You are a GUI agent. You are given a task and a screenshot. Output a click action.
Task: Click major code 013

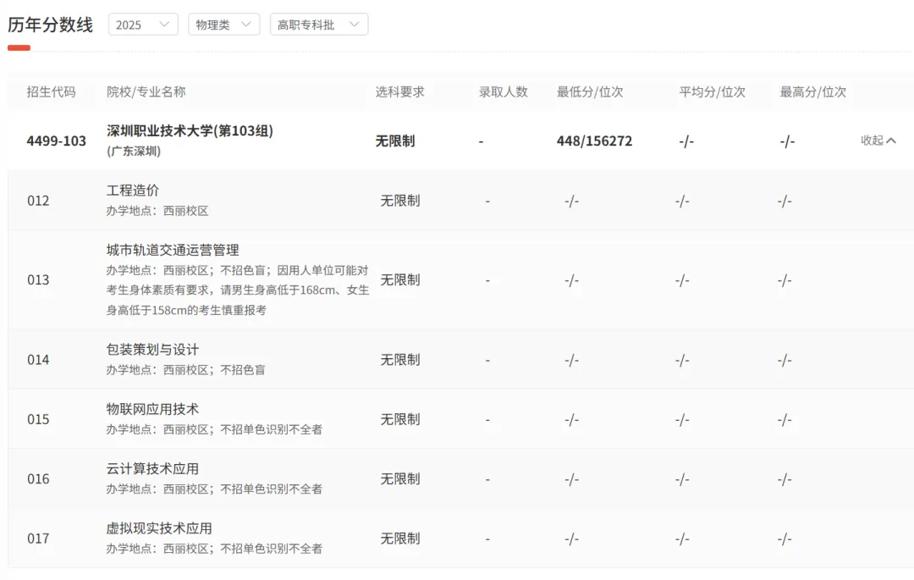(x=38, y=279)
